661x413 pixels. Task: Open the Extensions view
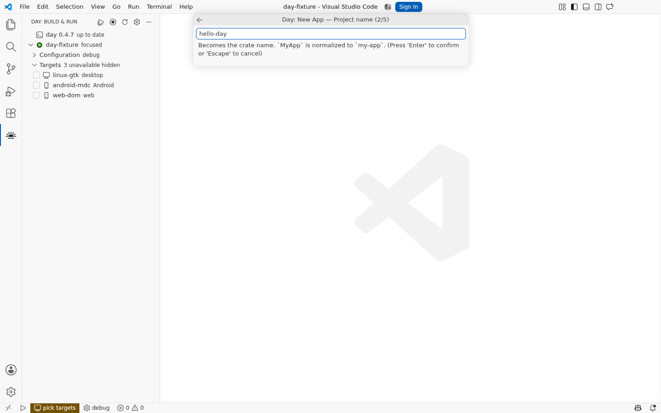click(11, 113)
